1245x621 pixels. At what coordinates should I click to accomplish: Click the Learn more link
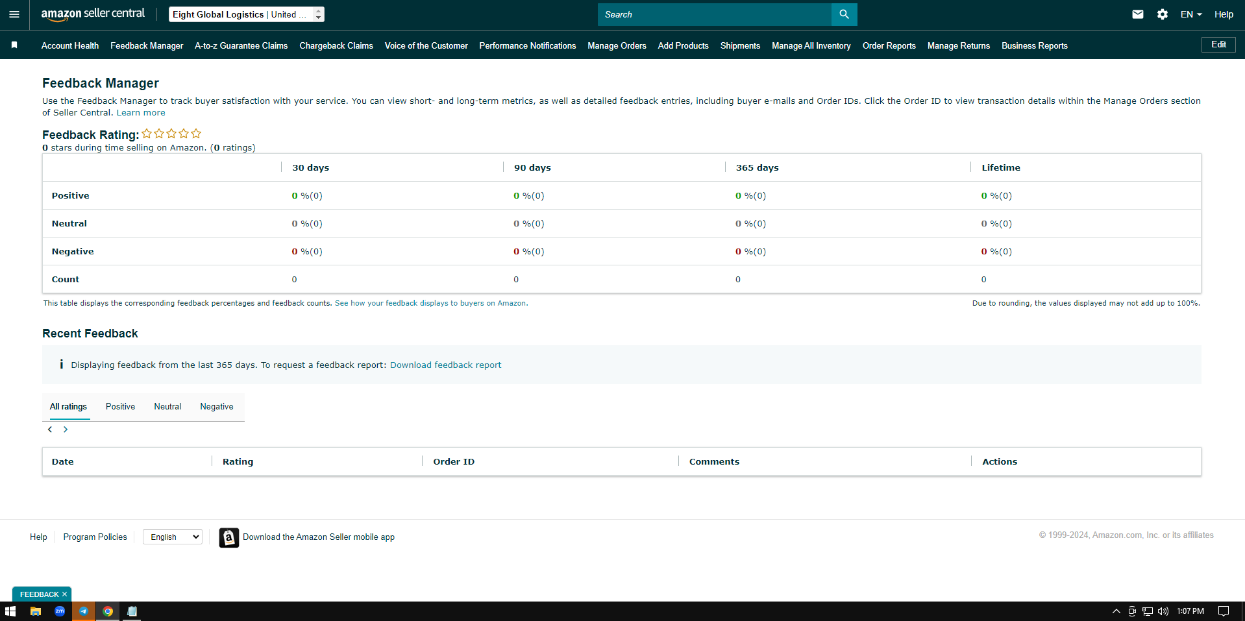pyautogui.click(x=141, y=112)
